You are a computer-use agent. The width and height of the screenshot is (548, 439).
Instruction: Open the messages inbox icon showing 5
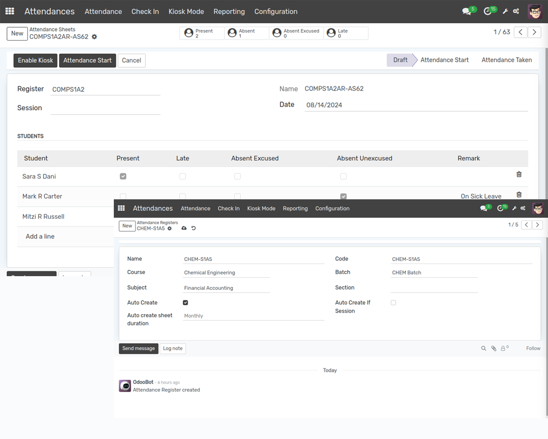pyautogui.click(x=466, y=11)
